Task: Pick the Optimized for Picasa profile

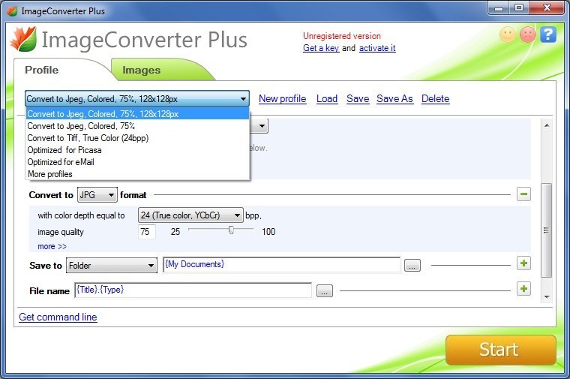Action: pyautogui.click(x=137, y=150)
